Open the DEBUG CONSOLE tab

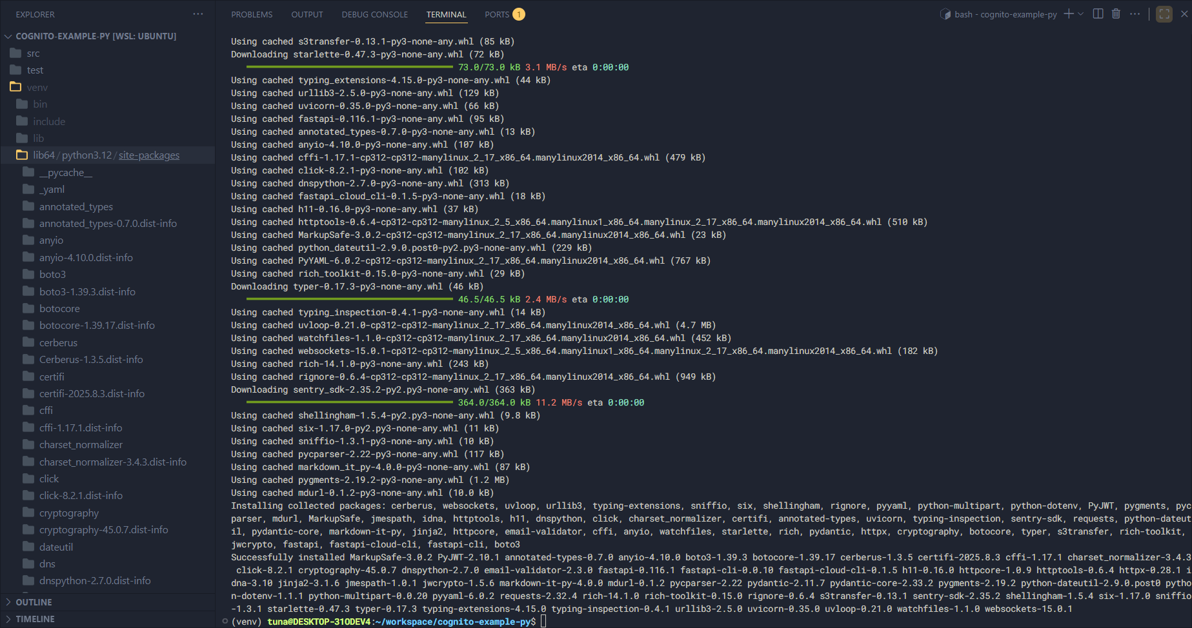374,14
